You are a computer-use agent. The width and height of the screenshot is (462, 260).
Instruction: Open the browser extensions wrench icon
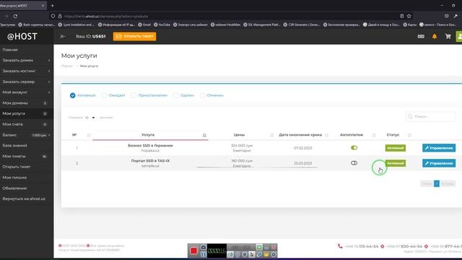pyautogui.click(x=456, y=16)
